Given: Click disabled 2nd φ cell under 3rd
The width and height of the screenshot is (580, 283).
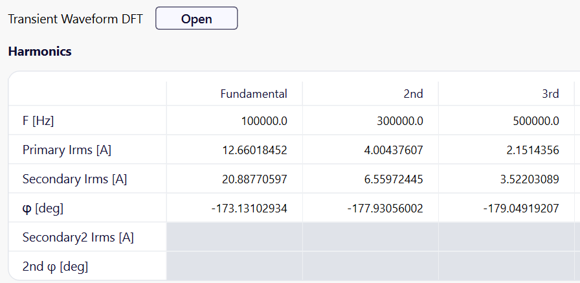Looking at the screenshot, I should (506, 266).
